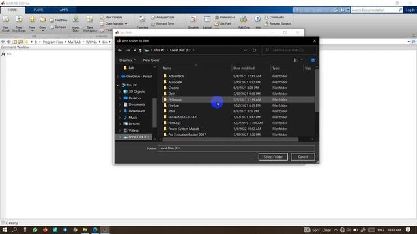
Task: Click Set Path in the toolstrip
Action: tap(223, 23)
